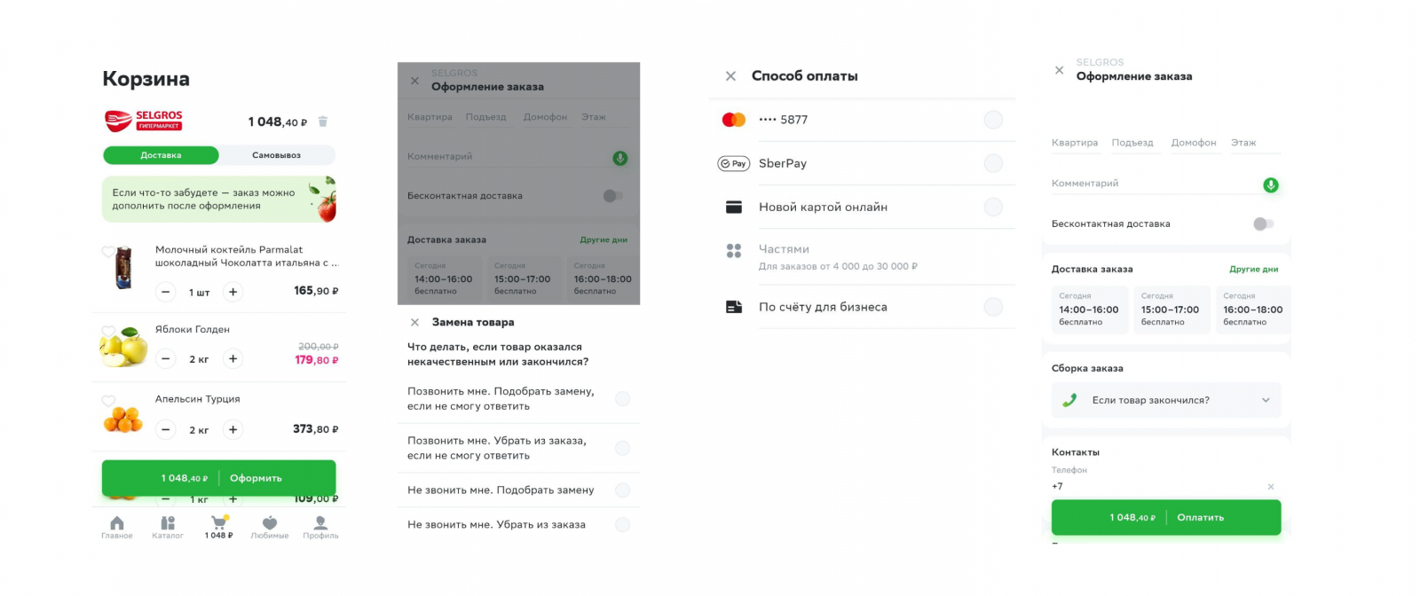Expand the Если товар закончился? dropdown
1420x596 pixels.
coord(1166,400)
